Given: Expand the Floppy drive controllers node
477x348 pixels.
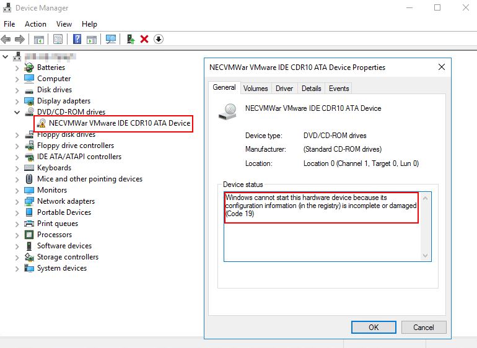Looking at the screenshot, I should pos(17,146).
